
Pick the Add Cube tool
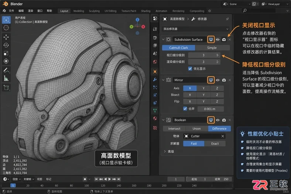pos(6,88)
